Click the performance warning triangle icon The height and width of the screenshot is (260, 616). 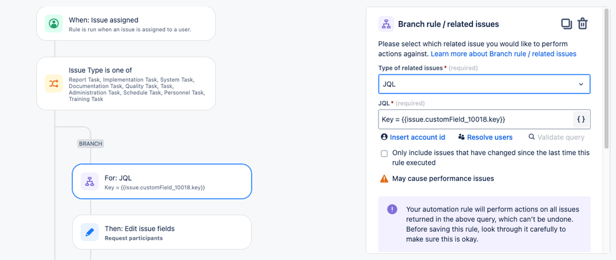click(384, 179)
